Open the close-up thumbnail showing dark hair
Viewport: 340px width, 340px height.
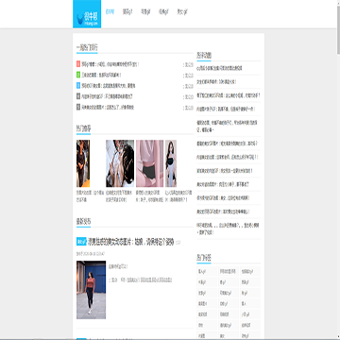(x=120, y=163)
